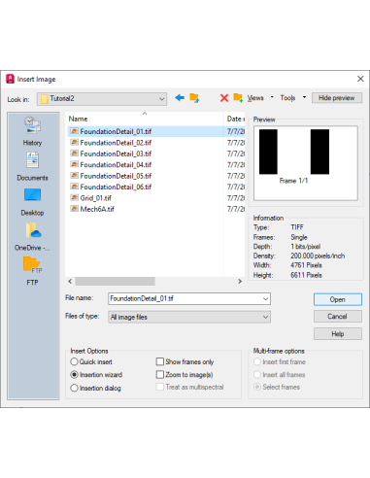Click the FoundationDetail_05.tif file icon

[75, 175]
